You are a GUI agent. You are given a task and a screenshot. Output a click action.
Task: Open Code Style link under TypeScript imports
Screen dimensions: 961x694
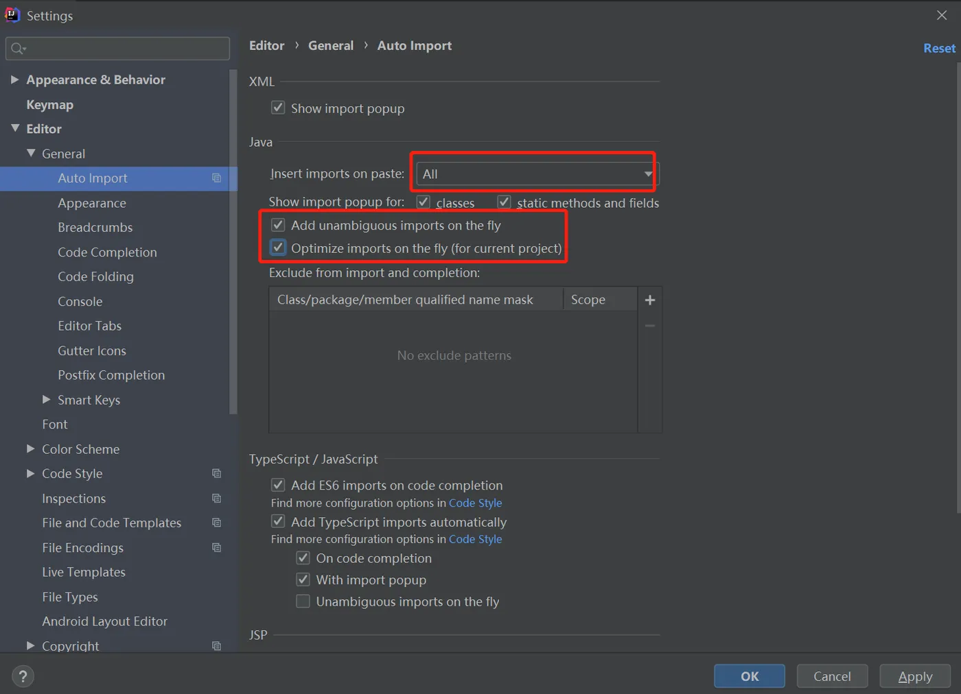pyautogui.click(x=475, y=539)
